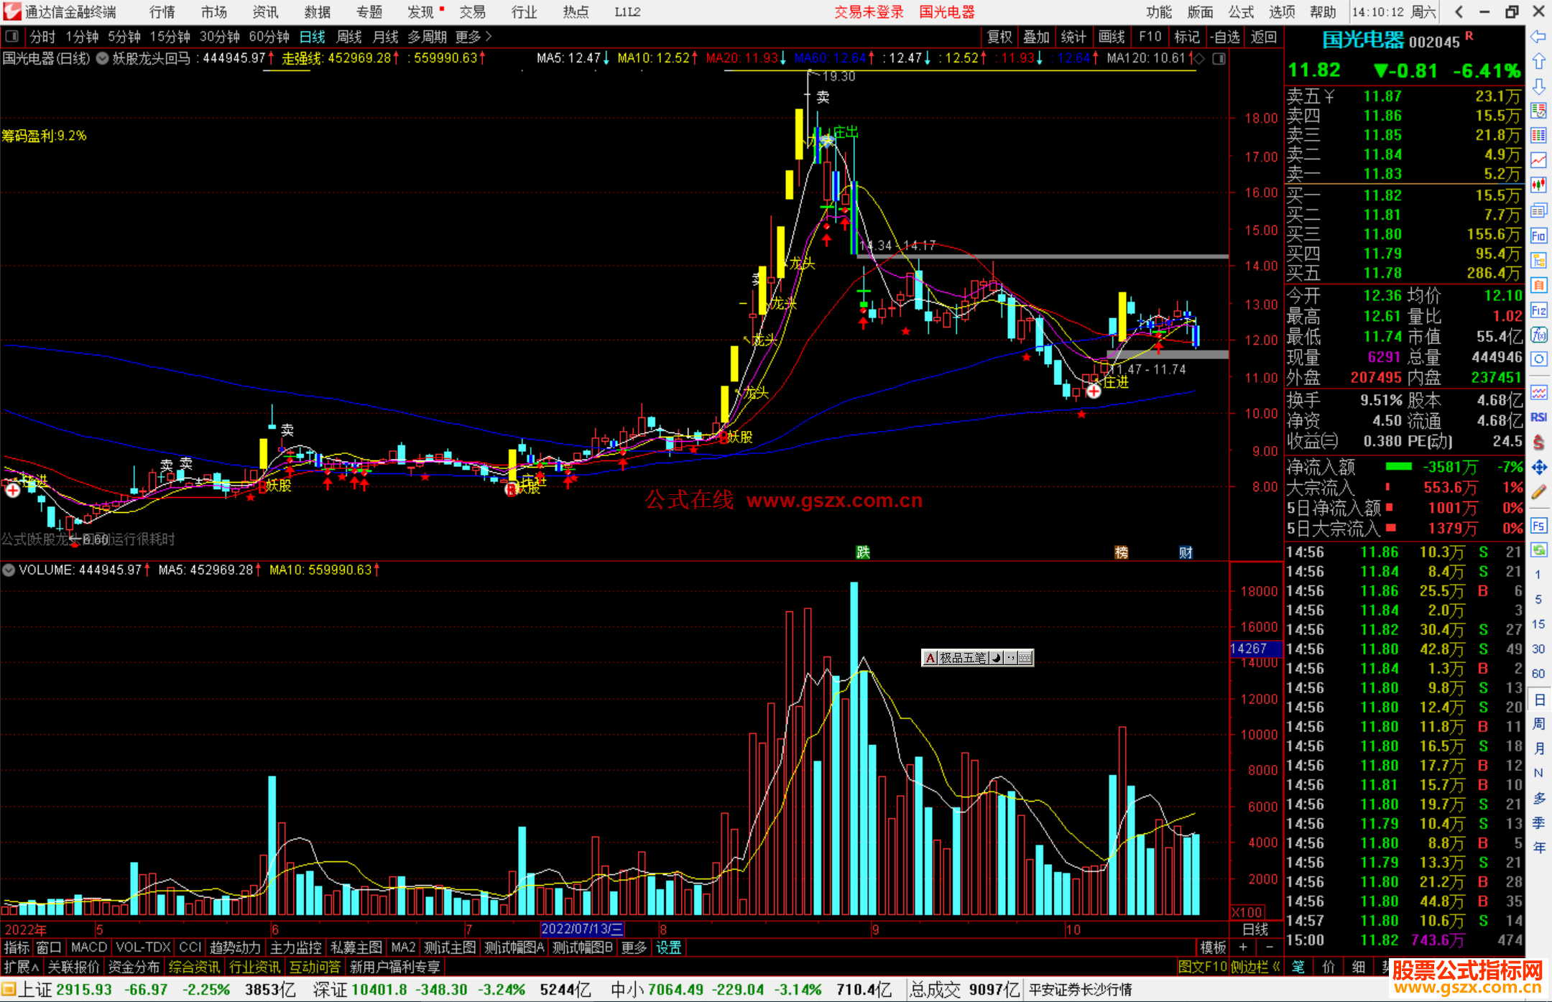Image resolution: width=1552 pixels, height=1002 pixels.
Task: Expand the 扩展 panel at bottom left
Action: (22, 967)
